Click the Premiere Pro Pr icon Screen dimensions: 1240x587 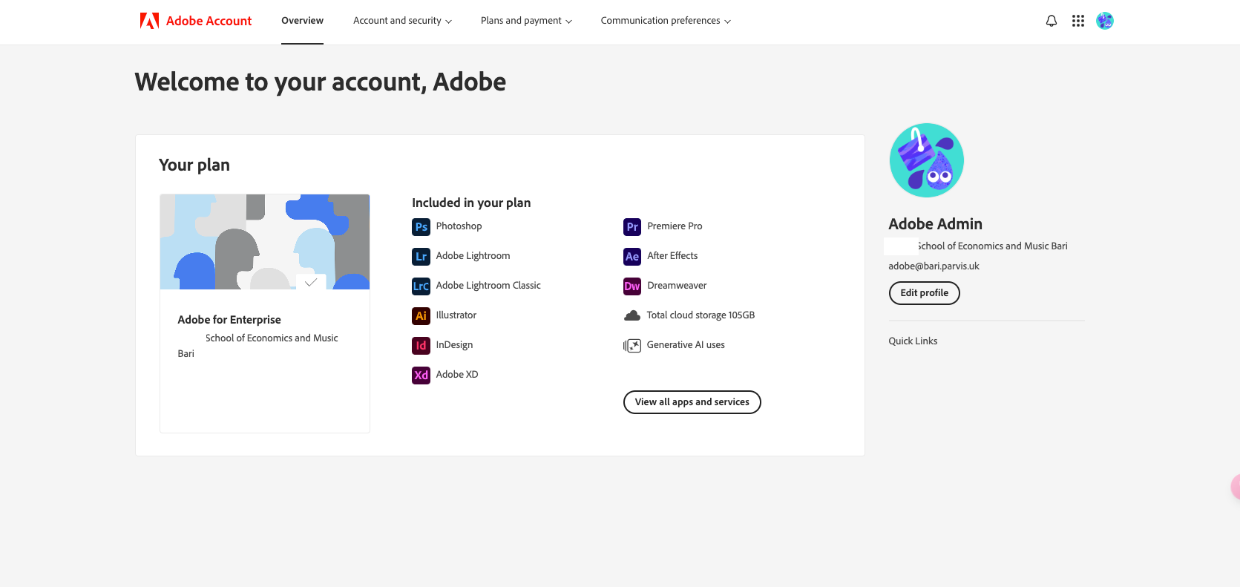point(632,227)
